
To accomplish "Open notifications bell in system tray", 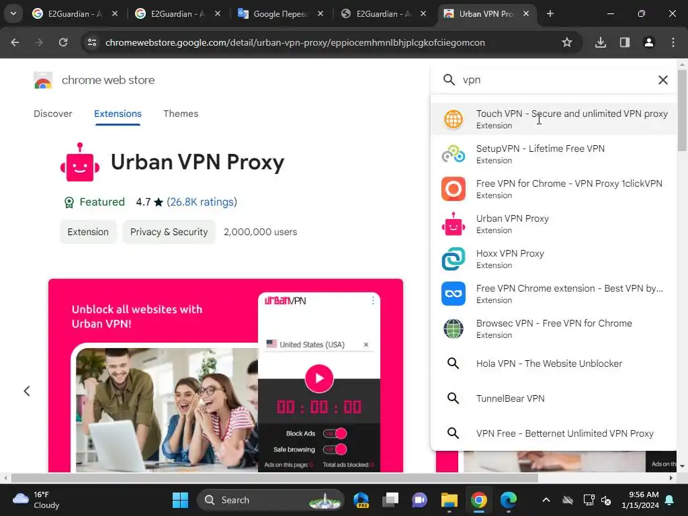I will coord(670,500).
